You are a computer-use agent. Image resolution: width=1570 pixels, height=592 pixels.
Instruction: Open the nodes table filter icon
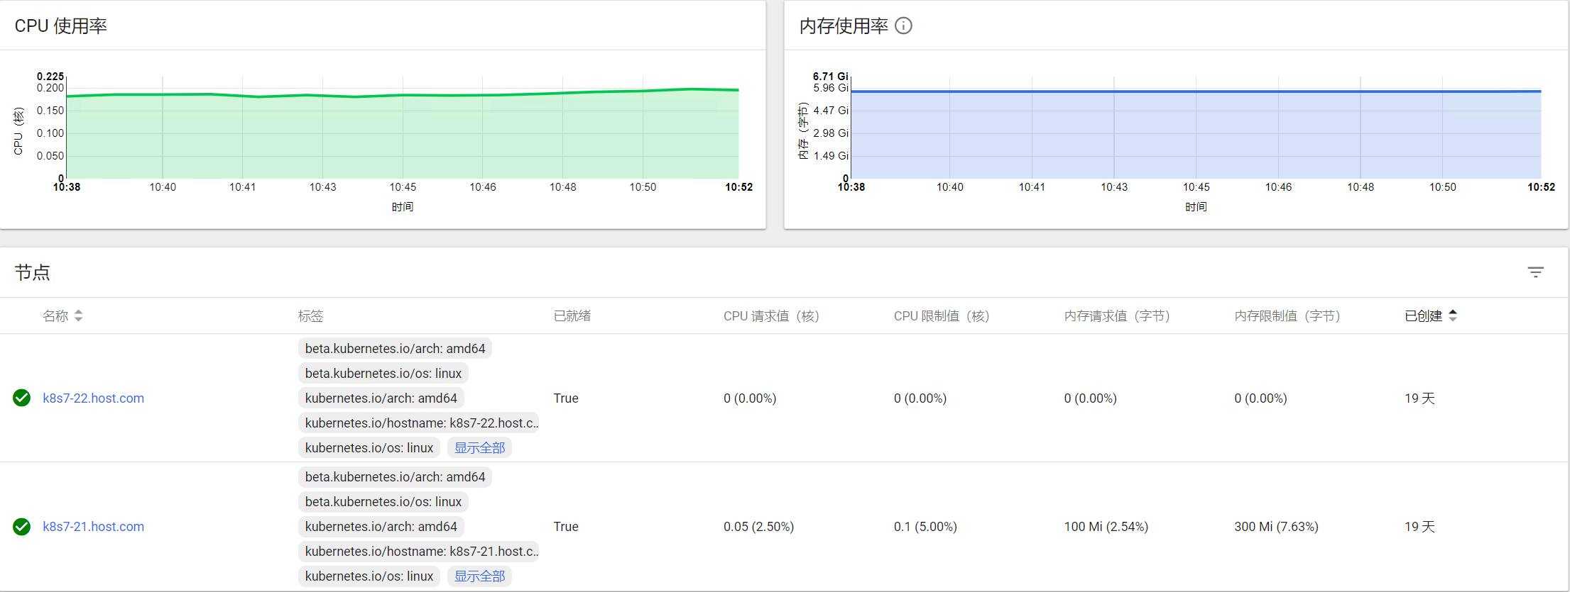point(1535,272)
